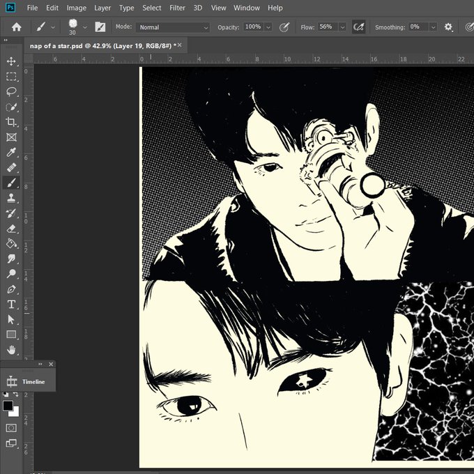This screenshot has height=474, width=474.
Task: Reset default foreground and background colors
Action: click(6, 395)
